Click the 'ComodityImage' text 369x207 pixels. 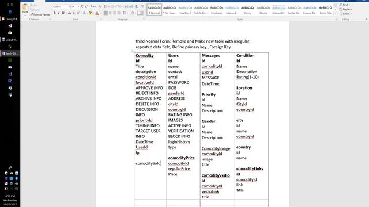[216, 148]
